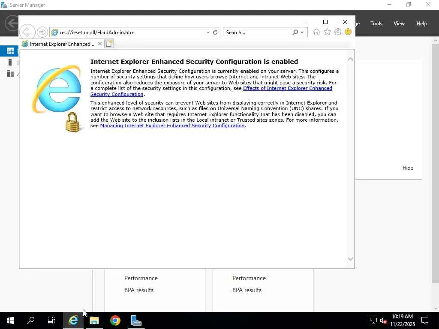
Task: Click the page scrollbar up arrow
Action: click(350, 59)
